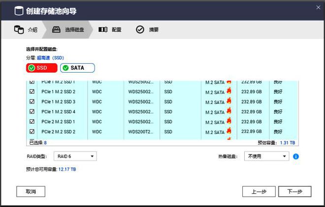Click flame icon in PCIe 2 M.2 SSD 1 row

click(229, 121)
